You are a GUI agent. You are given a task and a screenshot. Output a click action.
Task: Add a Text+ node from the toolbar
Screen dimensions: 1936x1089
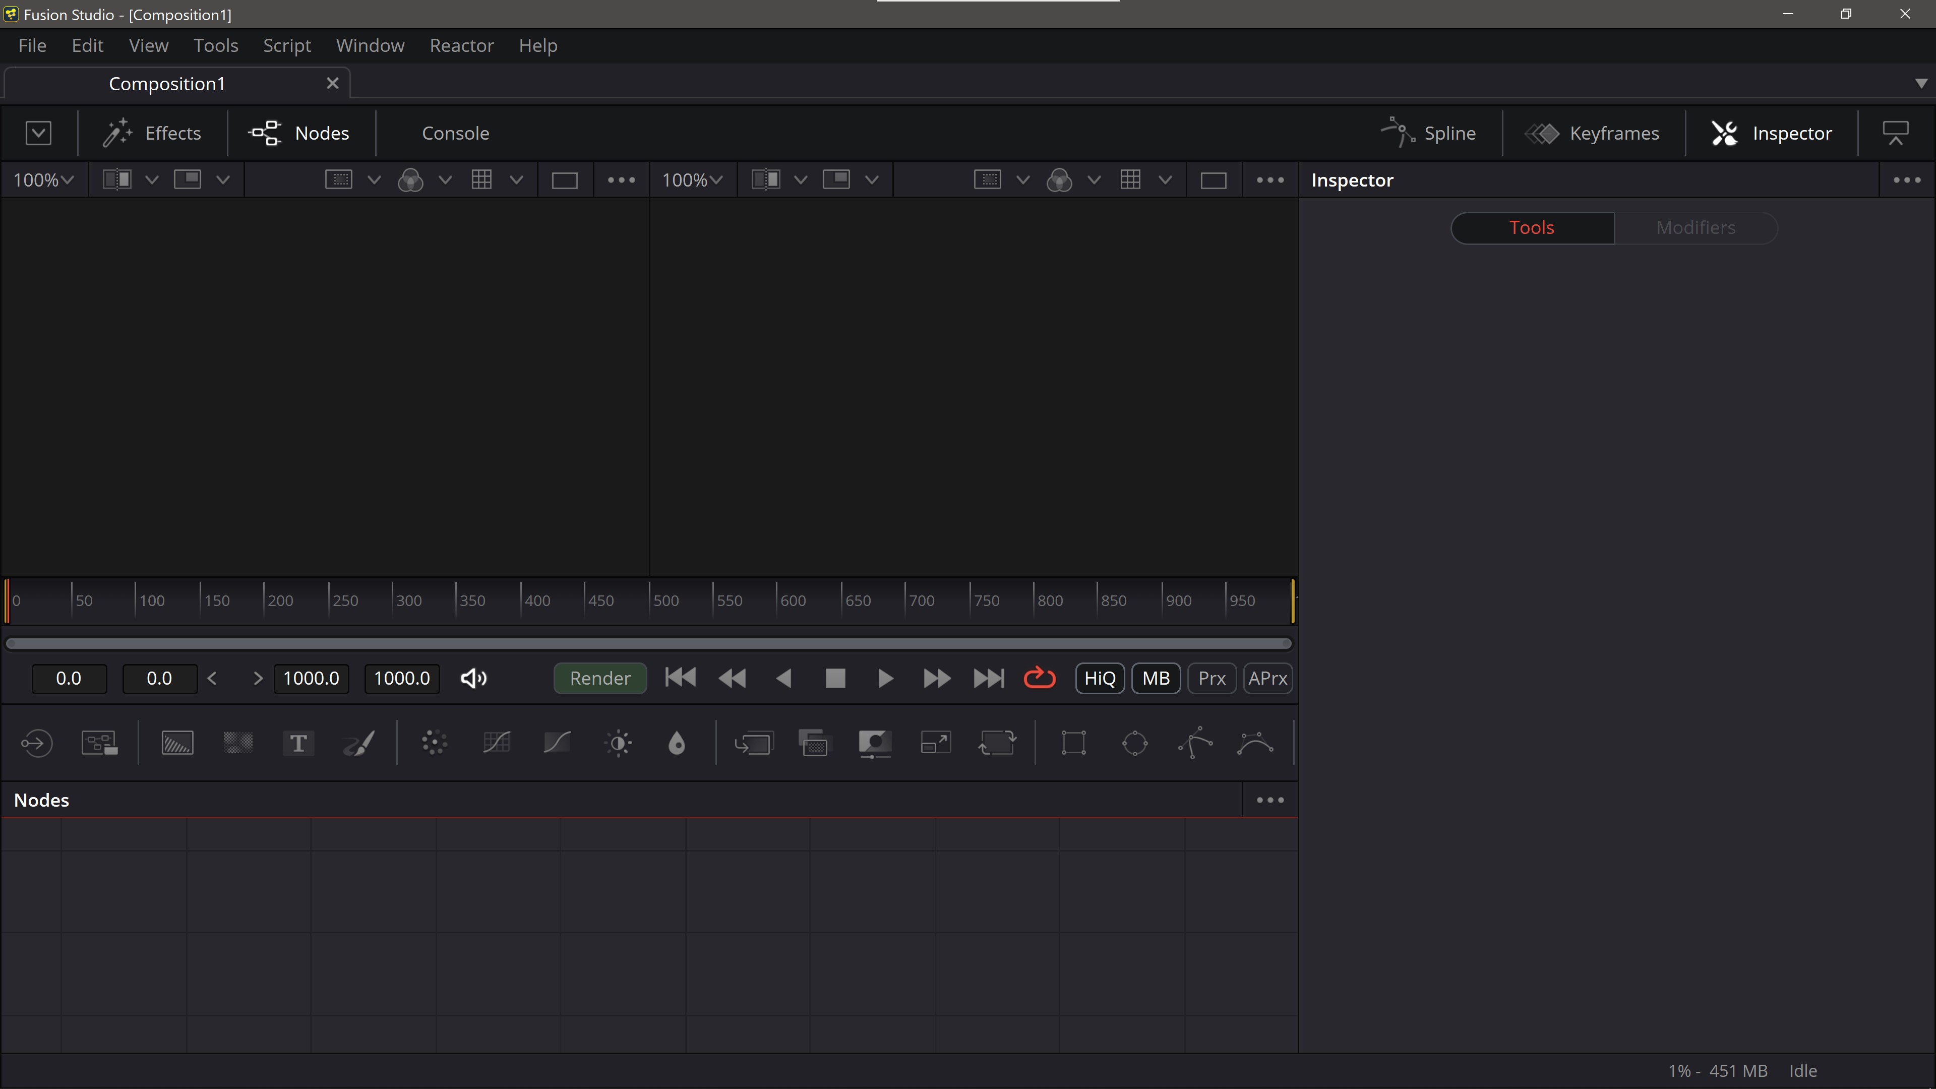click(298, 743)
